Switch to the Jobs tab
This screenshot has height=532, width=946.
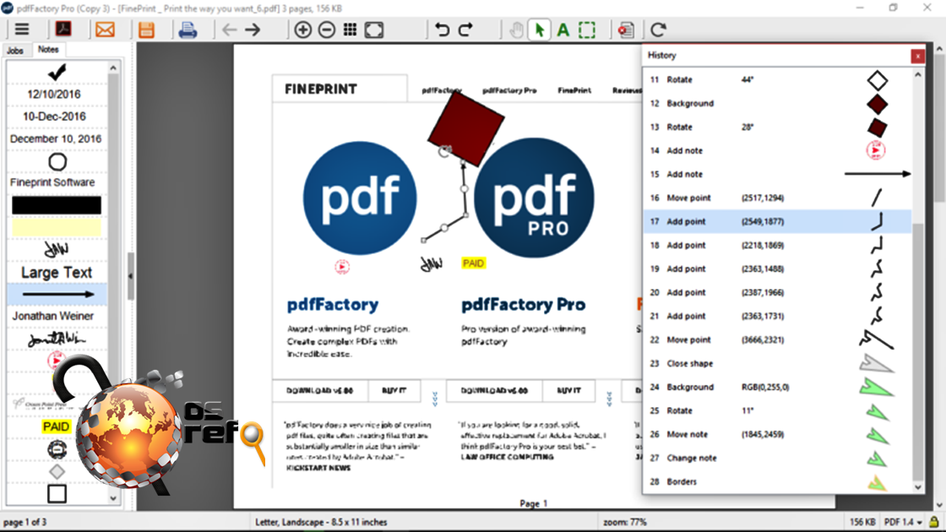(x=15, y=51)
